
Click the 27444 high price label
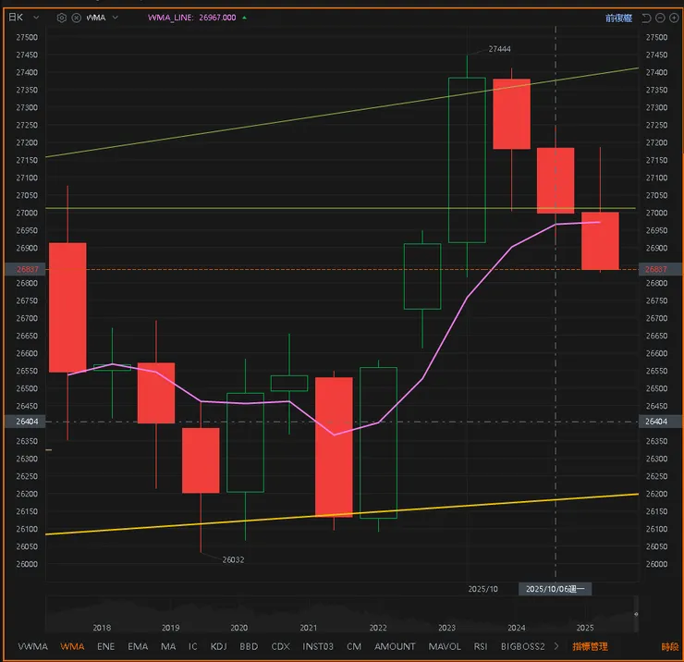(x=499, y=49)
